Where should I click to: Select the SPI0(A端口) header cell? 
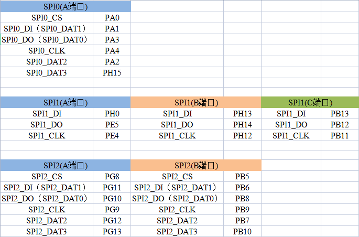click(x=66, y=6)
